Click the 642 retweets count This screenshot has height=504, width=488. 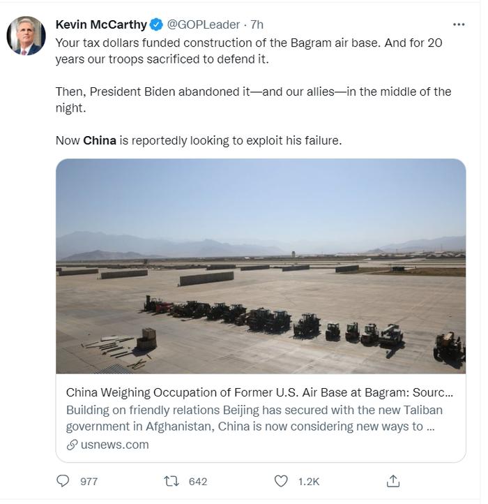198,482
